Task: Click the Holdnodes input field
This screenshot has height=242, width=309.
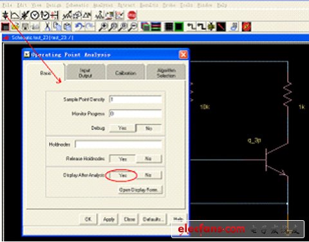Action: pyautogui.click(x=118, y=144)
